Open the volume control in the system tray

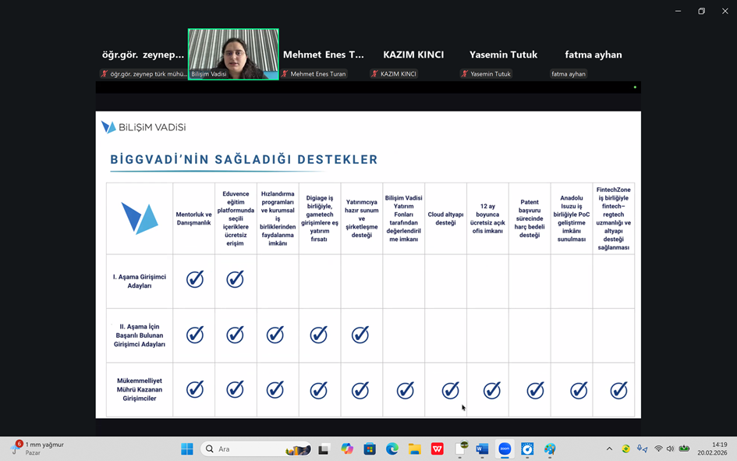pyautogui.click(x=670, y=449)
